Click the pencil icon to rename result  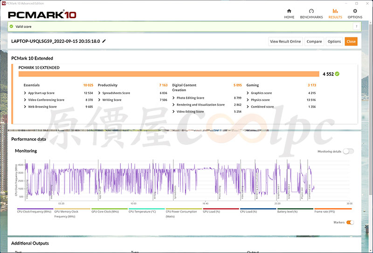[x=104, y=41]
